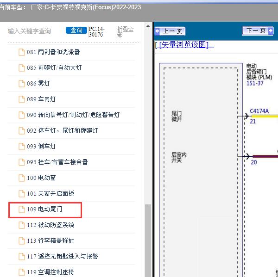The width and height of the screenshot is (278, 277).
Task: Click document icon beside 092 停车灯
Action: (22, 131)
